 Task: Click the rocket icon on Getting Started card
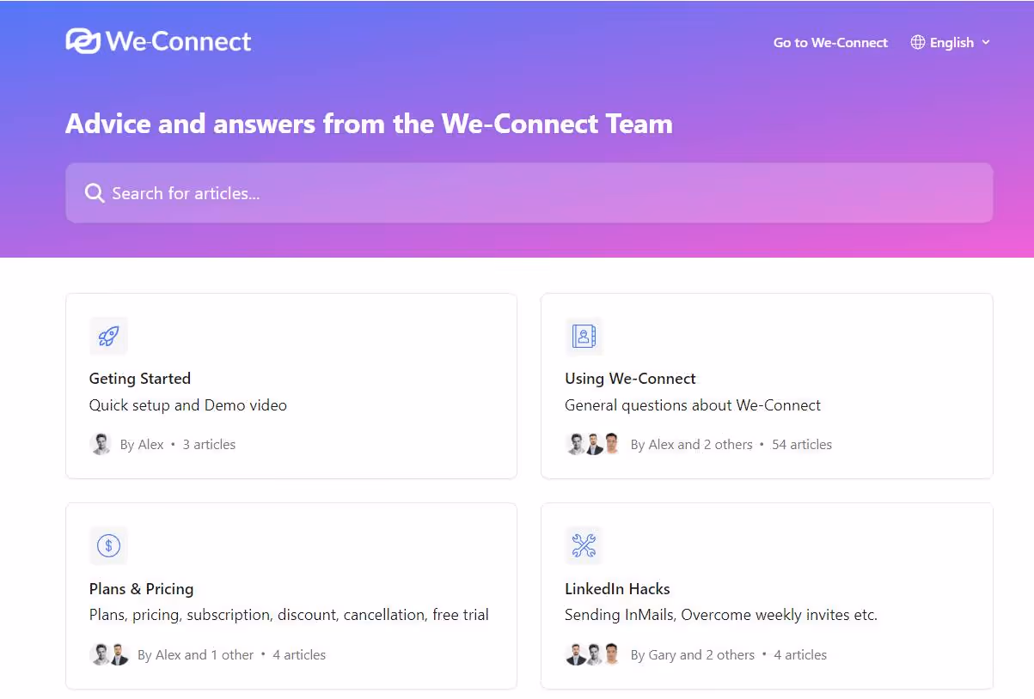click(x=108, y=336)
